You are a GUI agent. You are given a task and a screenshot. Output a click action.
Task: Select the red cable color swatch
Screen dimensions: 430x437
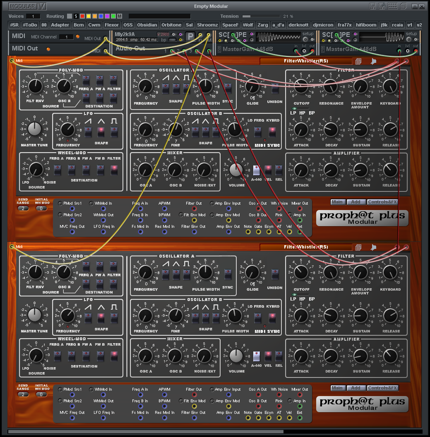(x=82, y=16)
